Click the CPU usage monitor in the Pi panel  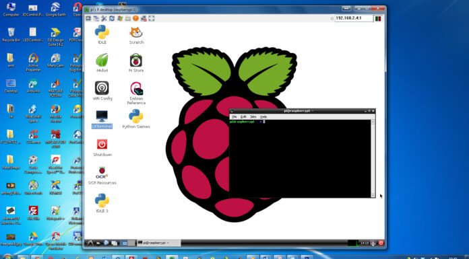pos(353,243)
